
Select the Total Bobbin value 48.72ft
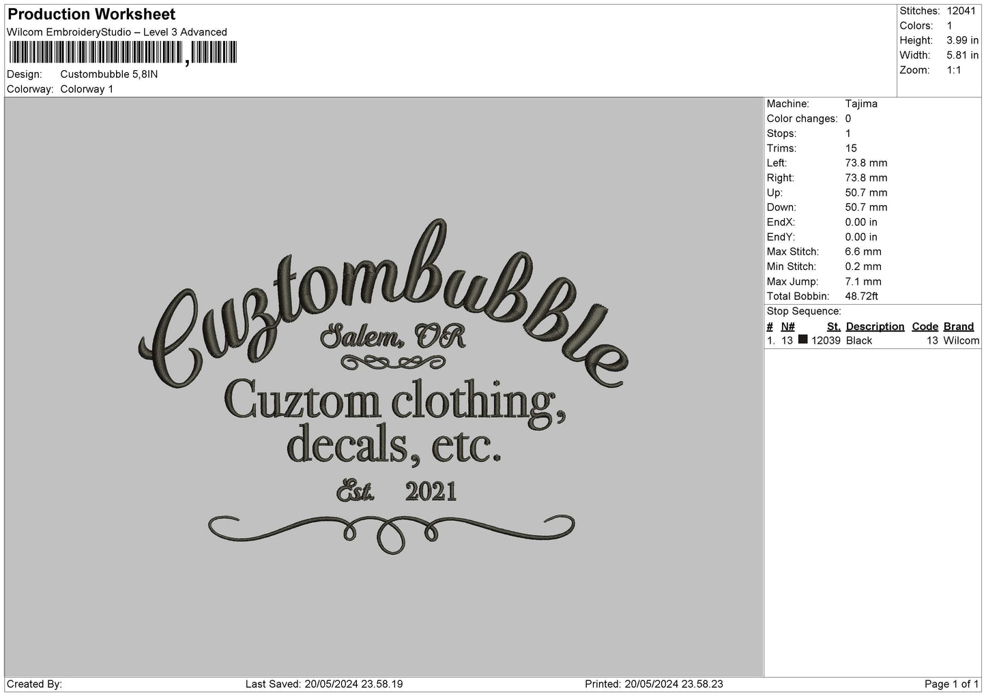[x=862, y=297]
